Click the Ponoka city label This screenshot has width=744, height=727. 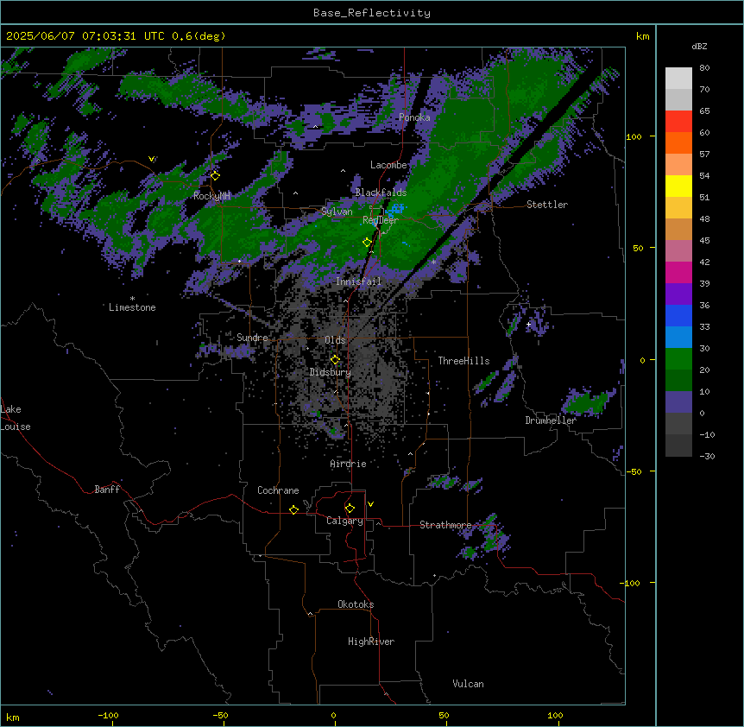coord(414,117)
